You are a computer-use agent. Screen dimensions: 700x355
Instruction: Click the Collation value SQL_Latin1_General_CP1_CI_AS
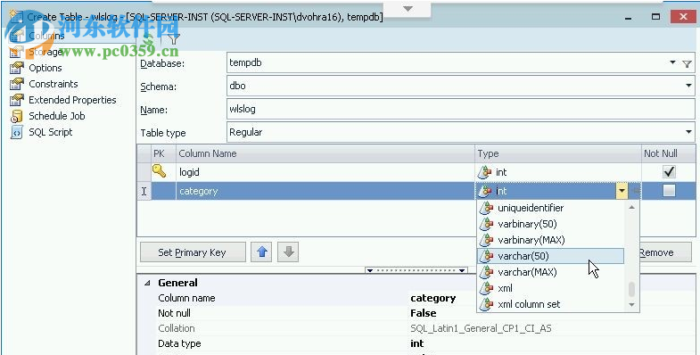(481, 328)
